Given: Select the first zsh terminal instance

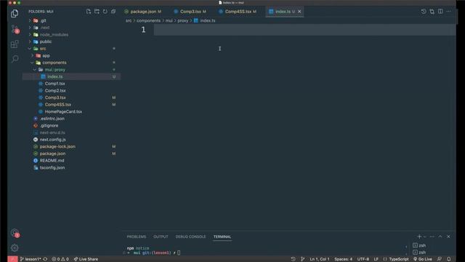Looking at the screenshot, I should pos(419,245).
